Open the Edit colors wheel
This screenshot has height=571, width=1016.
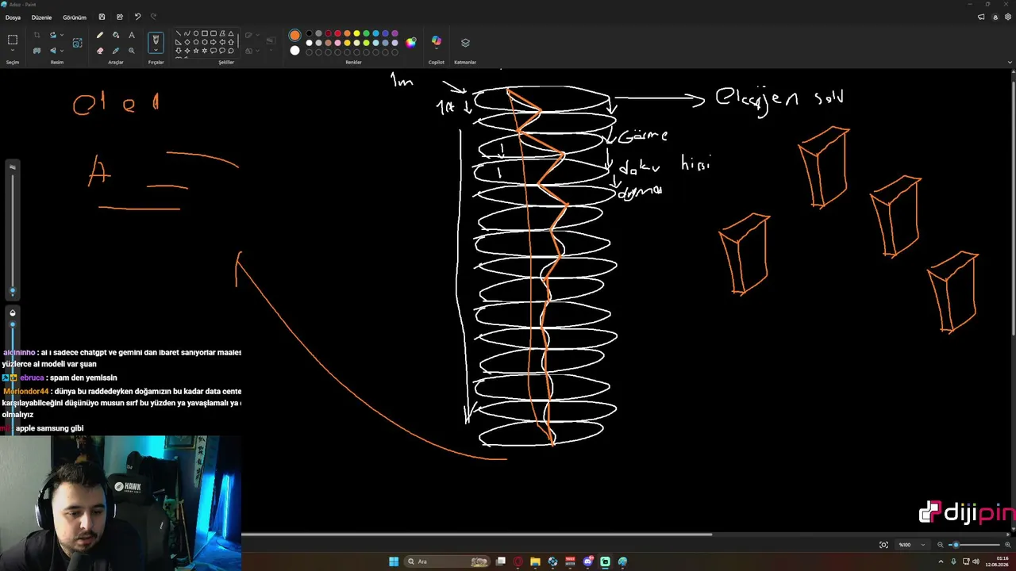(410, 43)
